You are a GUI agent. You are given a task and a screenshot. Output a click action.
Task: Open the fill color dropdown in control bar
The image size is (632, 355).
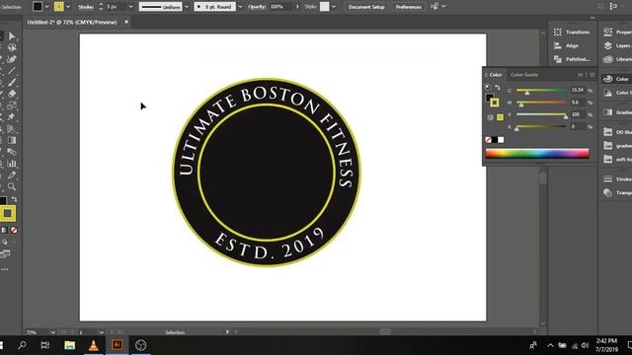coord(46,7)
